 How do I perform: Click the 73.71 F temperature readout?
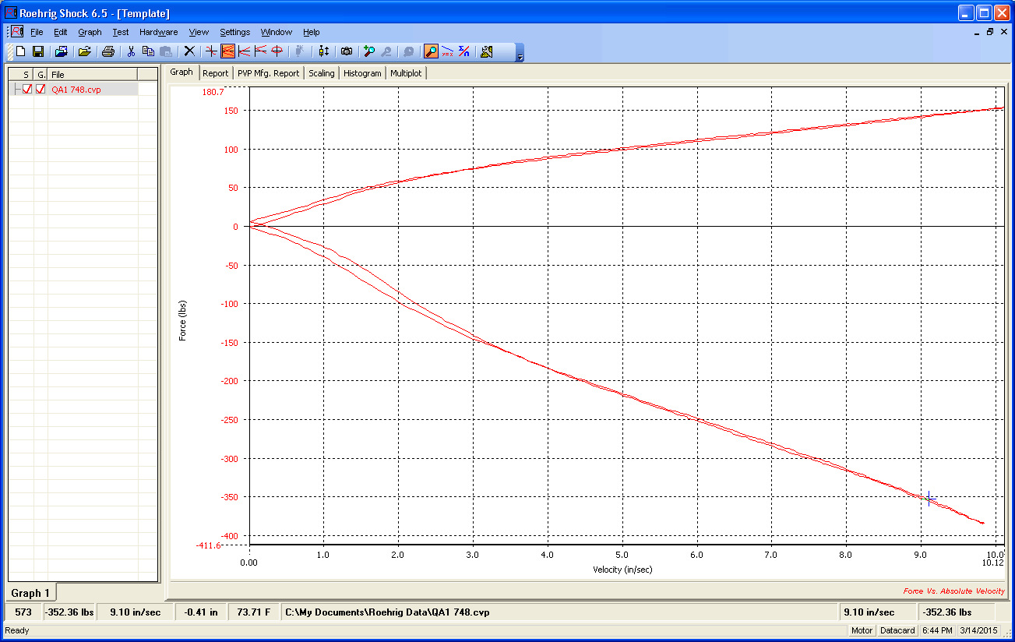(253, 612)
